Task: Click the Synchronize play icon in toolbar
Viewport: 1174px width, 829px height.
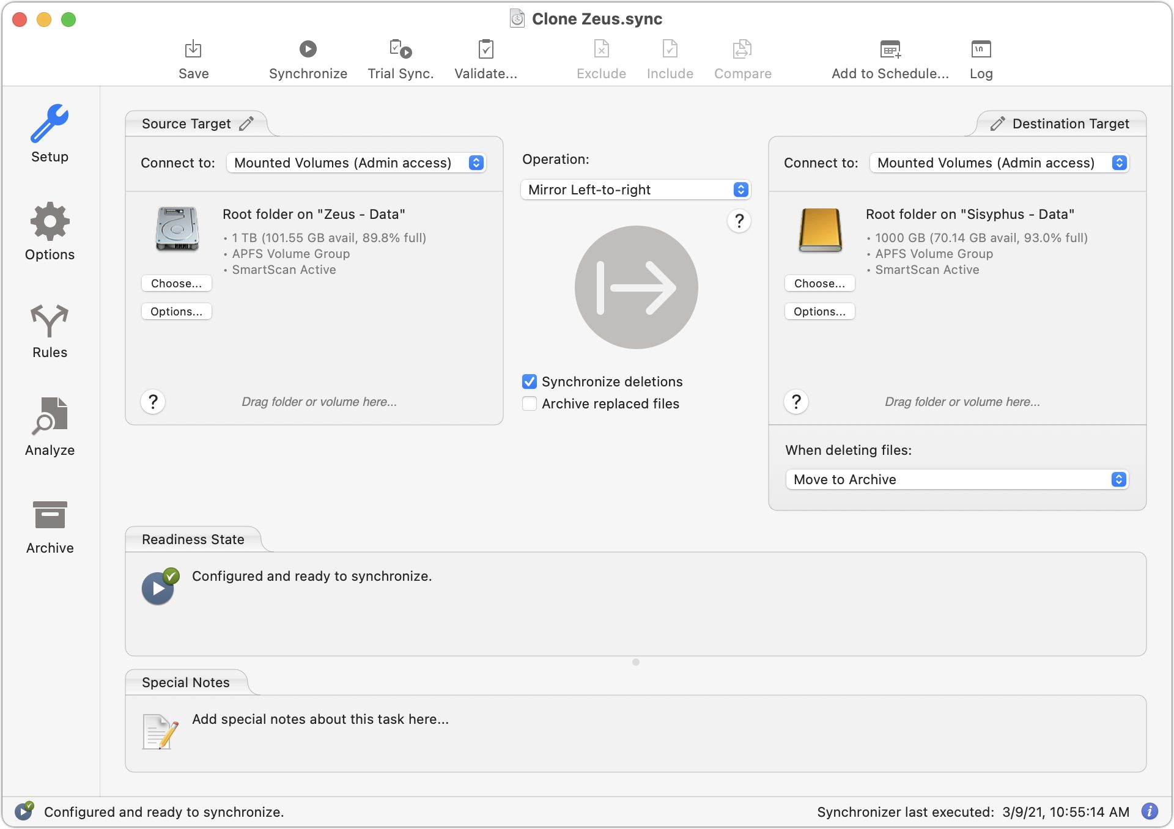Action: pos(308,49)
